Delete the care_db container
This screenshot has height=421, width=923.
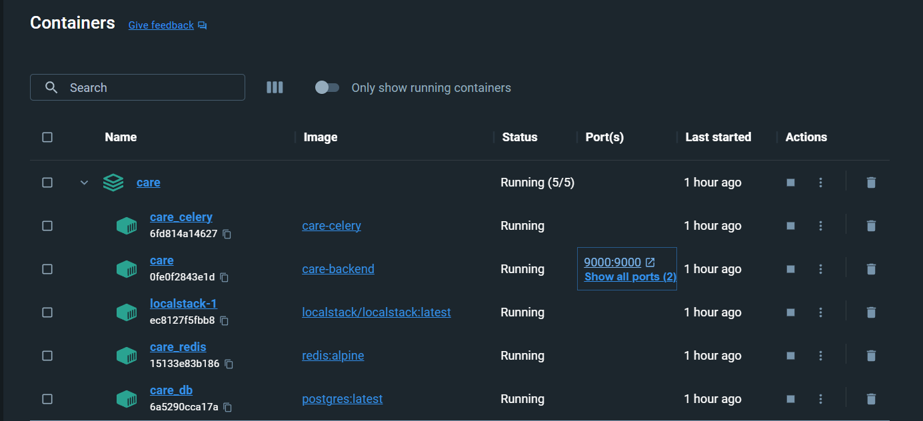pyautogui.click(x=871, y=398)
